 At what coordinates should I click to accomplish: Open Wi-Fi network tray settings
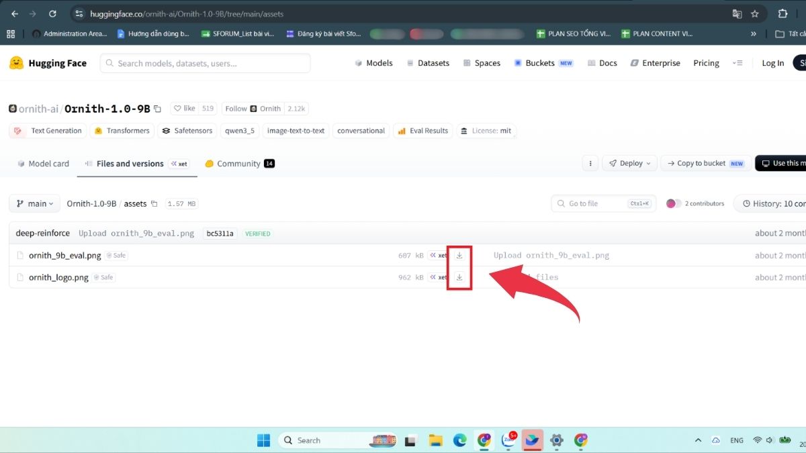tap(758, 440)
